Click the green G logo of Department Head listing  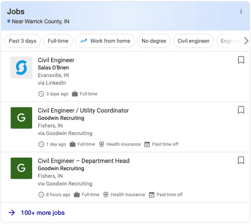tap(22, 168)
